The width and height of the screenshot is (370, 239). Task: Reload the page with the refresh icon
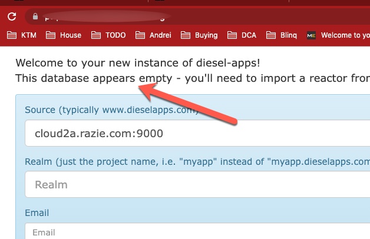pos(12,16)
